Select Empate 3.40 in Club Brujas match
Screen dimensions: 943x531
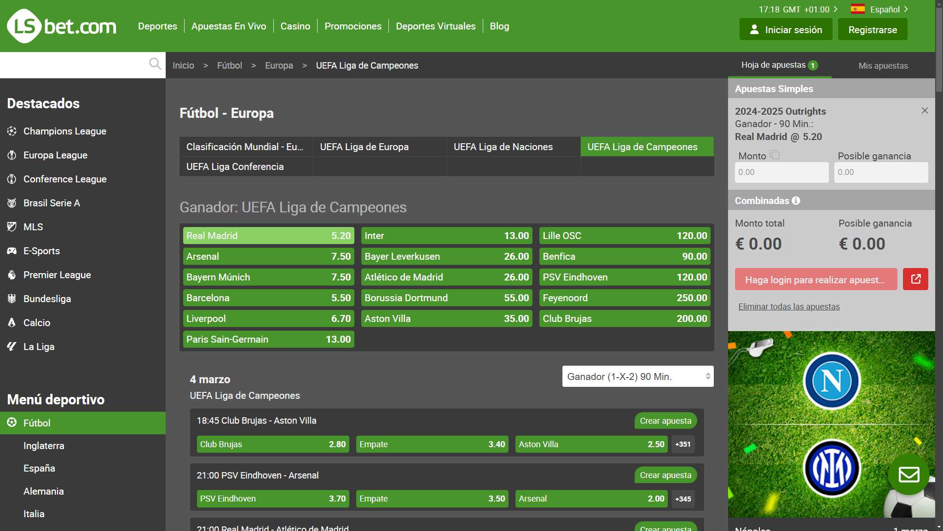(432, 444)
